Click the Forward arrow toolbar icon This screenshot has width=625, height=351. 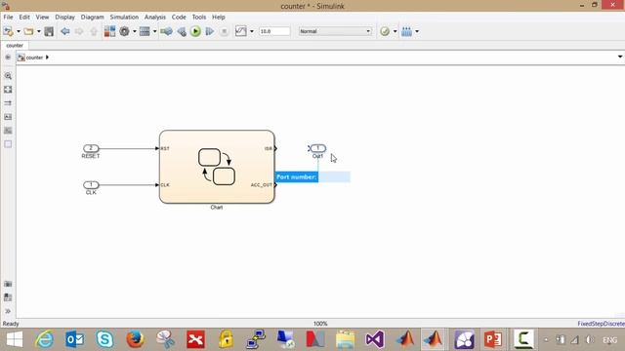(x=79, y=31)
